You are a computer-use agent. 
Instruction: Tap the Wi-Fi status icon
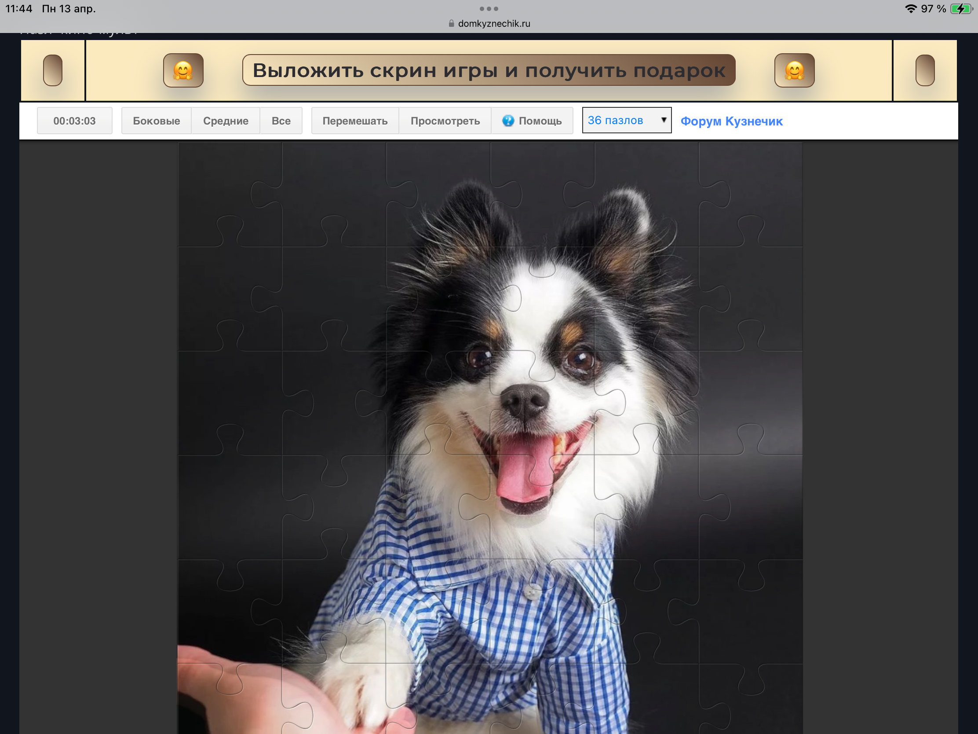pos(910,9)
